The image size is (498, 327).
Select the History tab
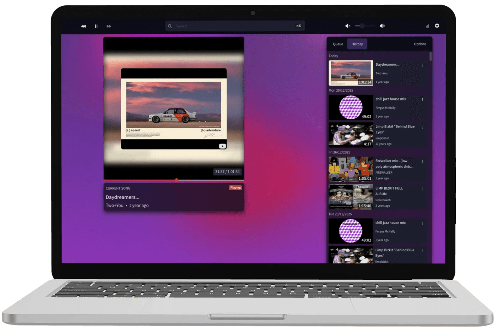pyautogui.click(x=357, y=44)
